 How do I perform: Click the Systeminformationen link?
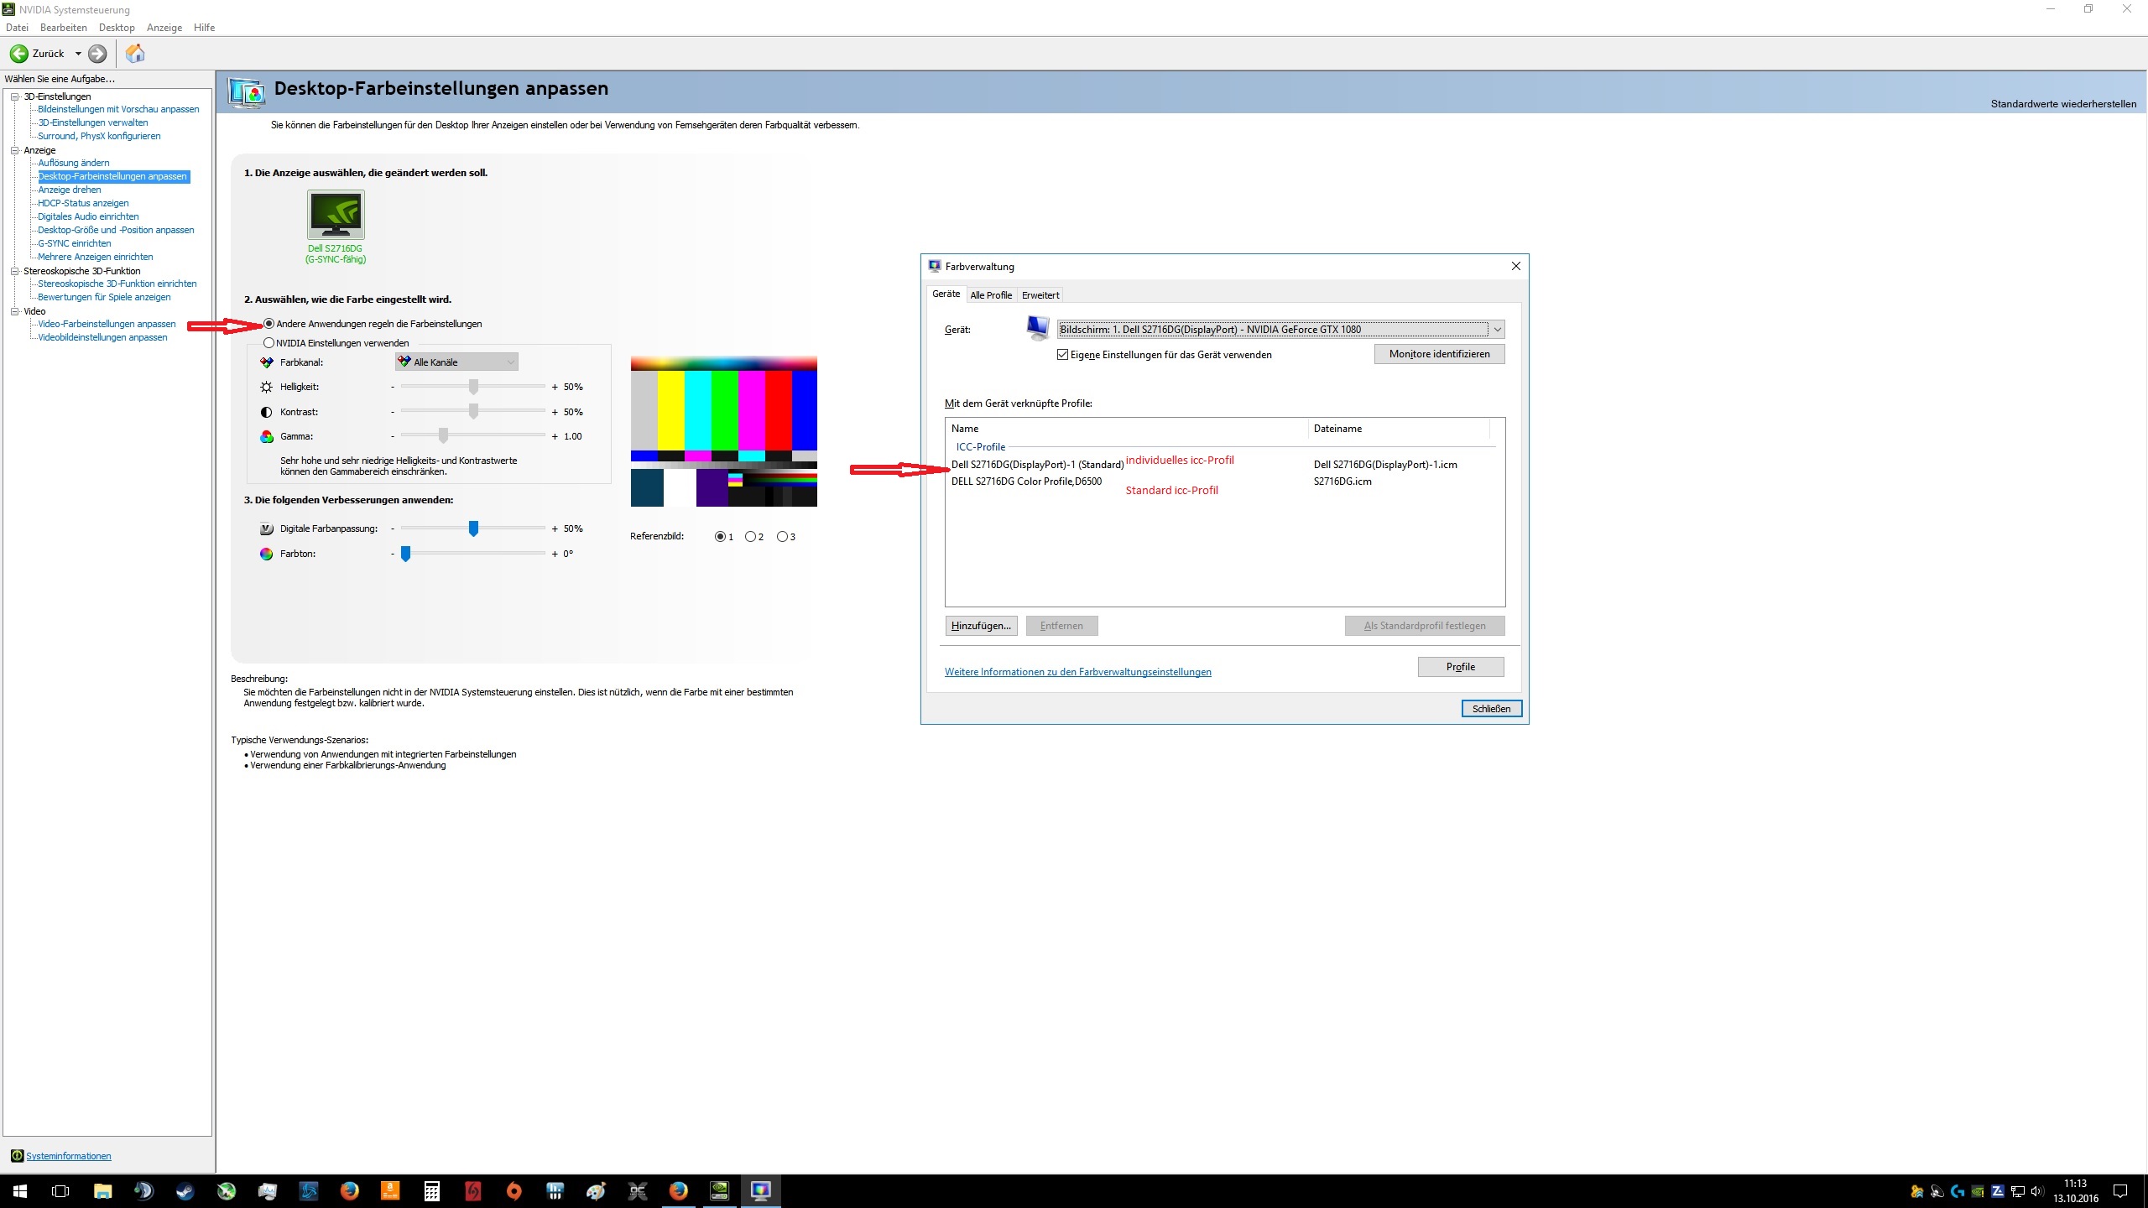tap(68, 1156)
